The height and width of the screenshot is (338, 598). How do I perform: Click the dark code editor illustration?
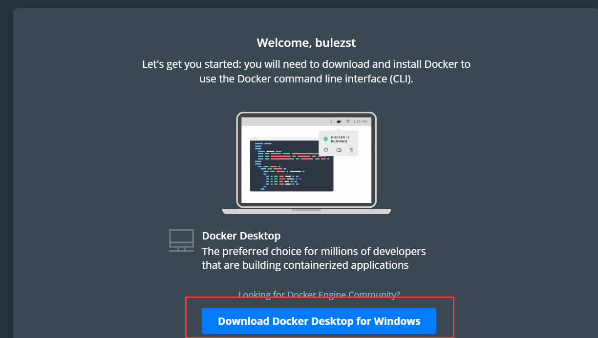point(292,166)
